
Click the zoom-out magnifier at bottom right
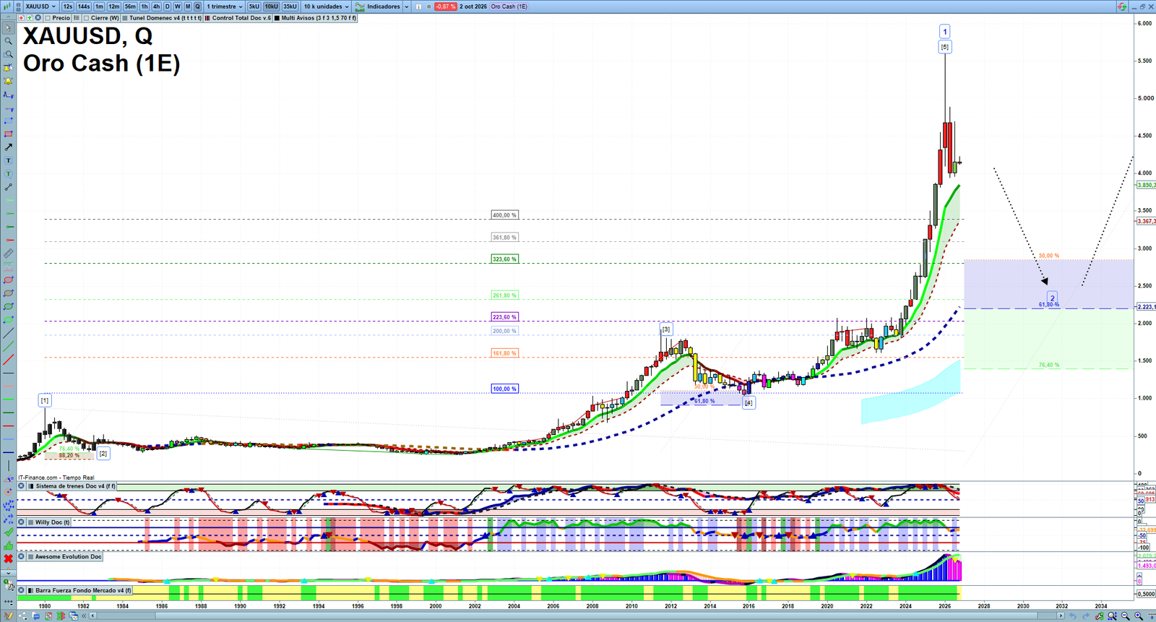click(1126, 616)
